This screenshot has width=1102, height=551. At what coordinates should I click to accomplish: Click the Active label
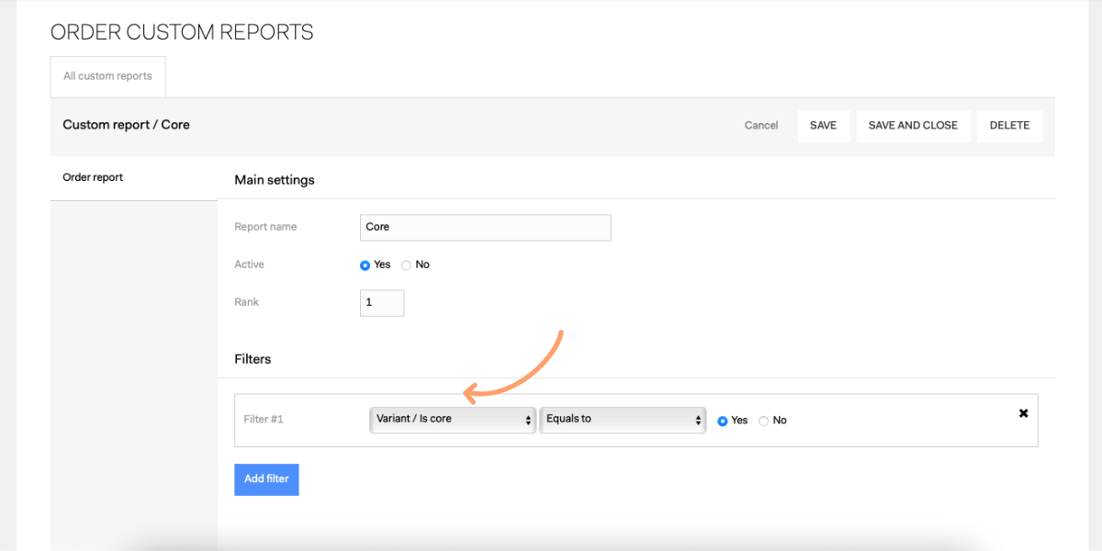249,264
